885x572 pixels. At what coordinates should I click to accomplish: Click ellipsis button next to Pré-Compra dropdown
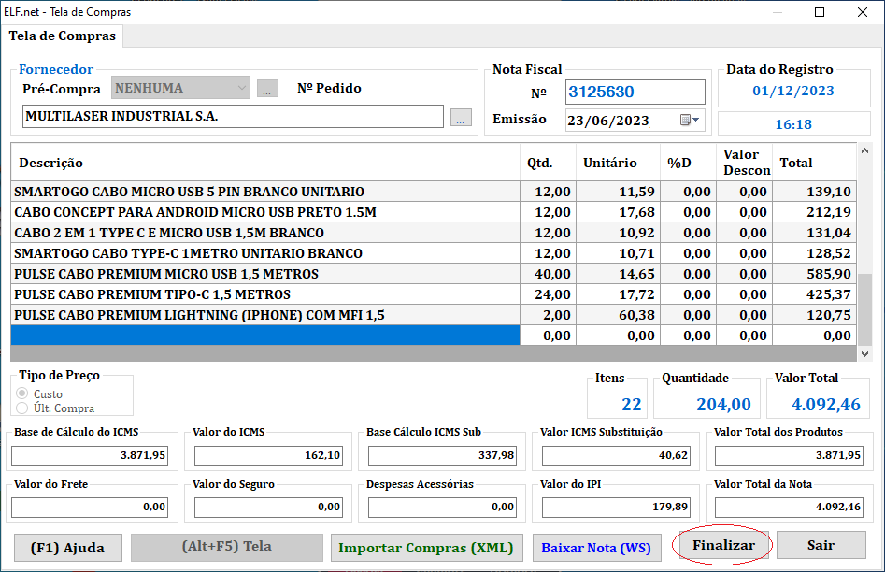[267, 88]
